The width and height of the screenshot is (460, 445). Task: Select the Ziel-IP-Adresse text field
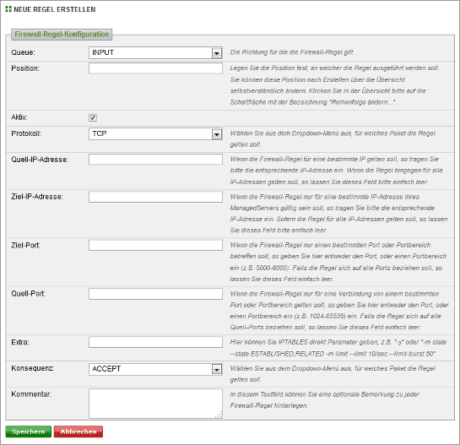tap(155, 197)
